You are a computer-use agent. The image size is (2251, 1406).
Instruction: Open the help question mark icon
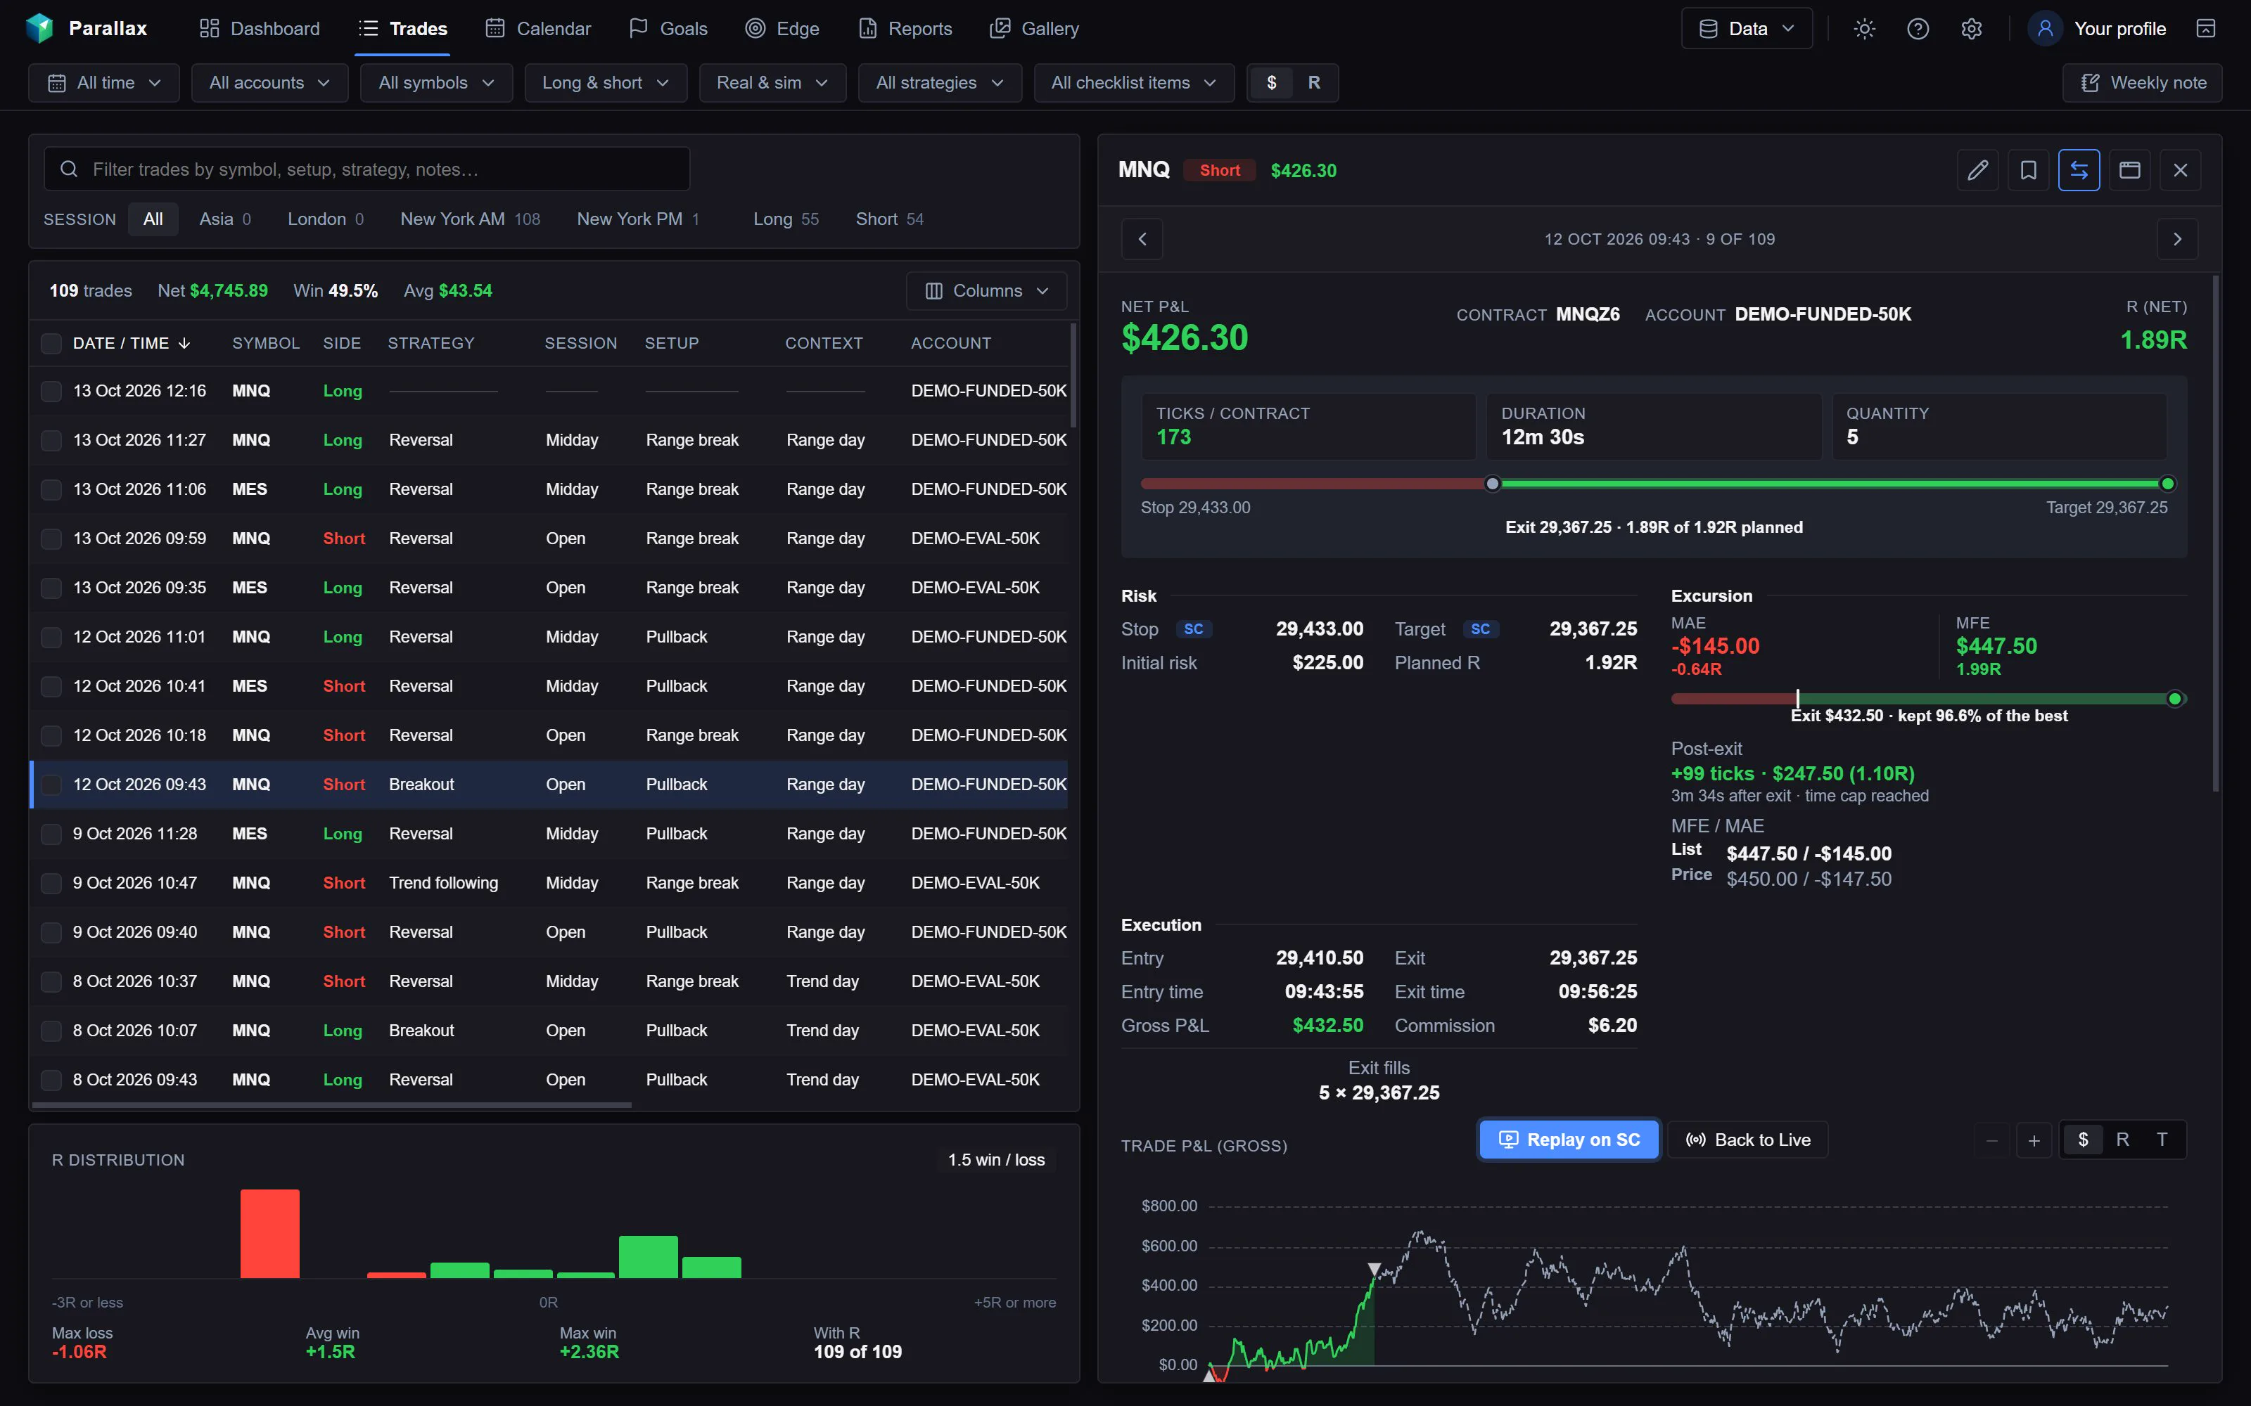1917,29
